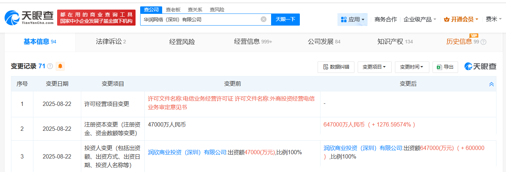The width and height of the screenshot is (506, 172).
Task: Click the 变更后 column header
Action: tap(408, 84)
